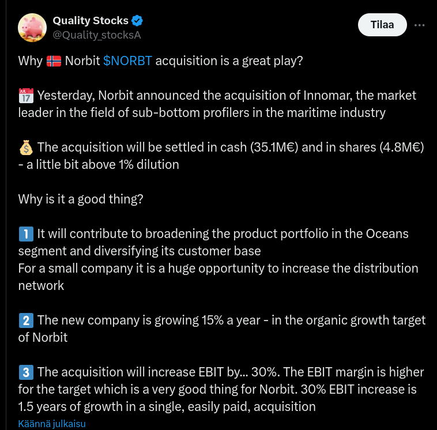The image size is (437, 430).
Task: Open the Quality Stocks piggy bank avatar
Action: (x=32, y=27)
